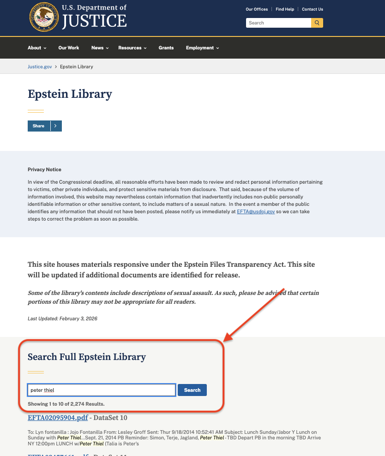Focus the Epstein Library search input field
The image size is (385, 456).
[x=102, y=390]
